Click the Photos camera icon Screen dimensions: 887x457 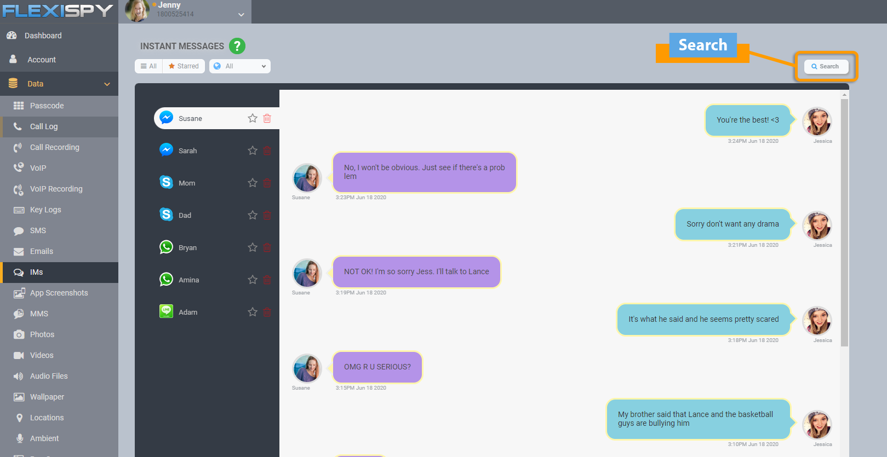pos(19,334)
